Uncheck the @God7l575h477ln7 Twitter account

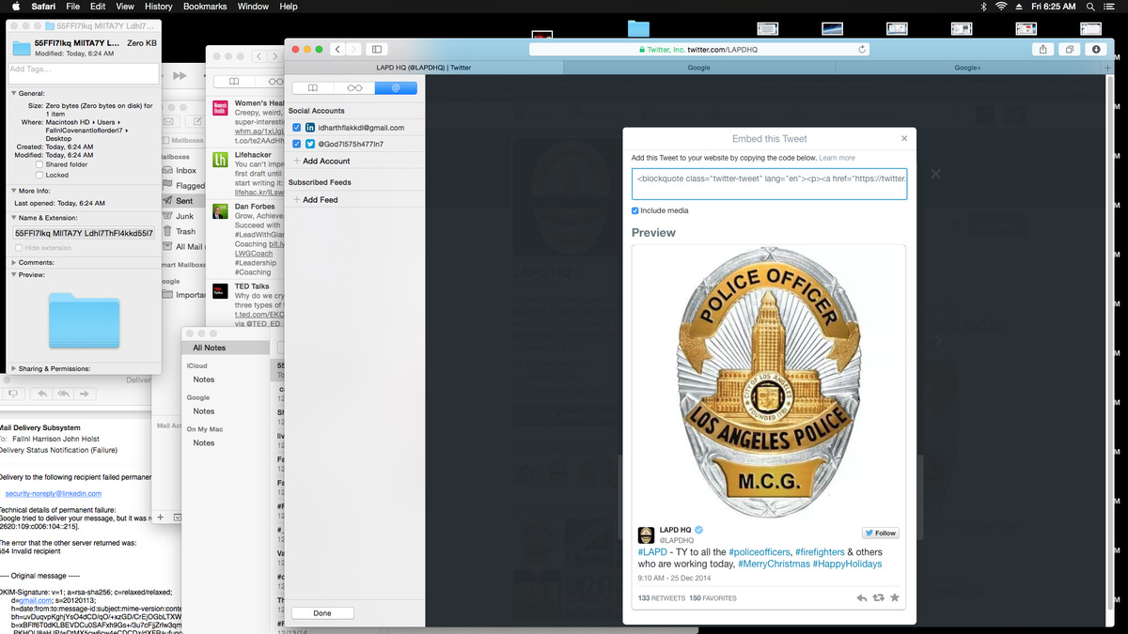tap(297, 144)
